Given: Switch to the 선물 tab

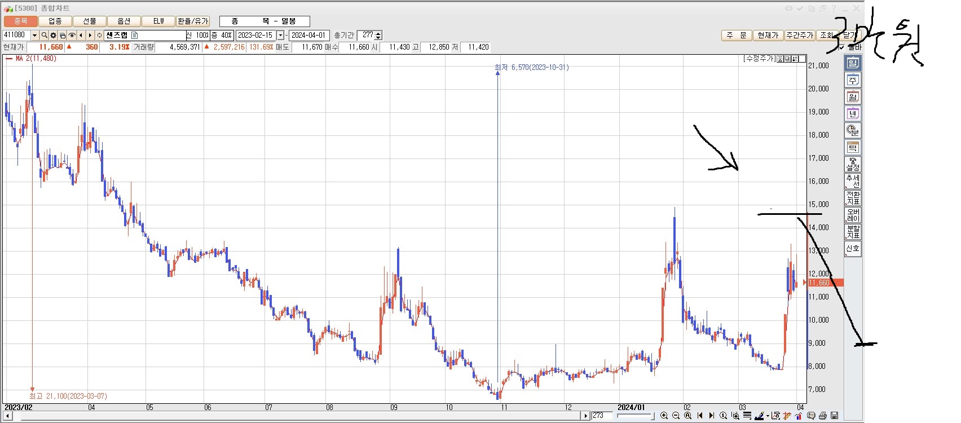Looking at the screenshot, I should [x=90, y=21].
